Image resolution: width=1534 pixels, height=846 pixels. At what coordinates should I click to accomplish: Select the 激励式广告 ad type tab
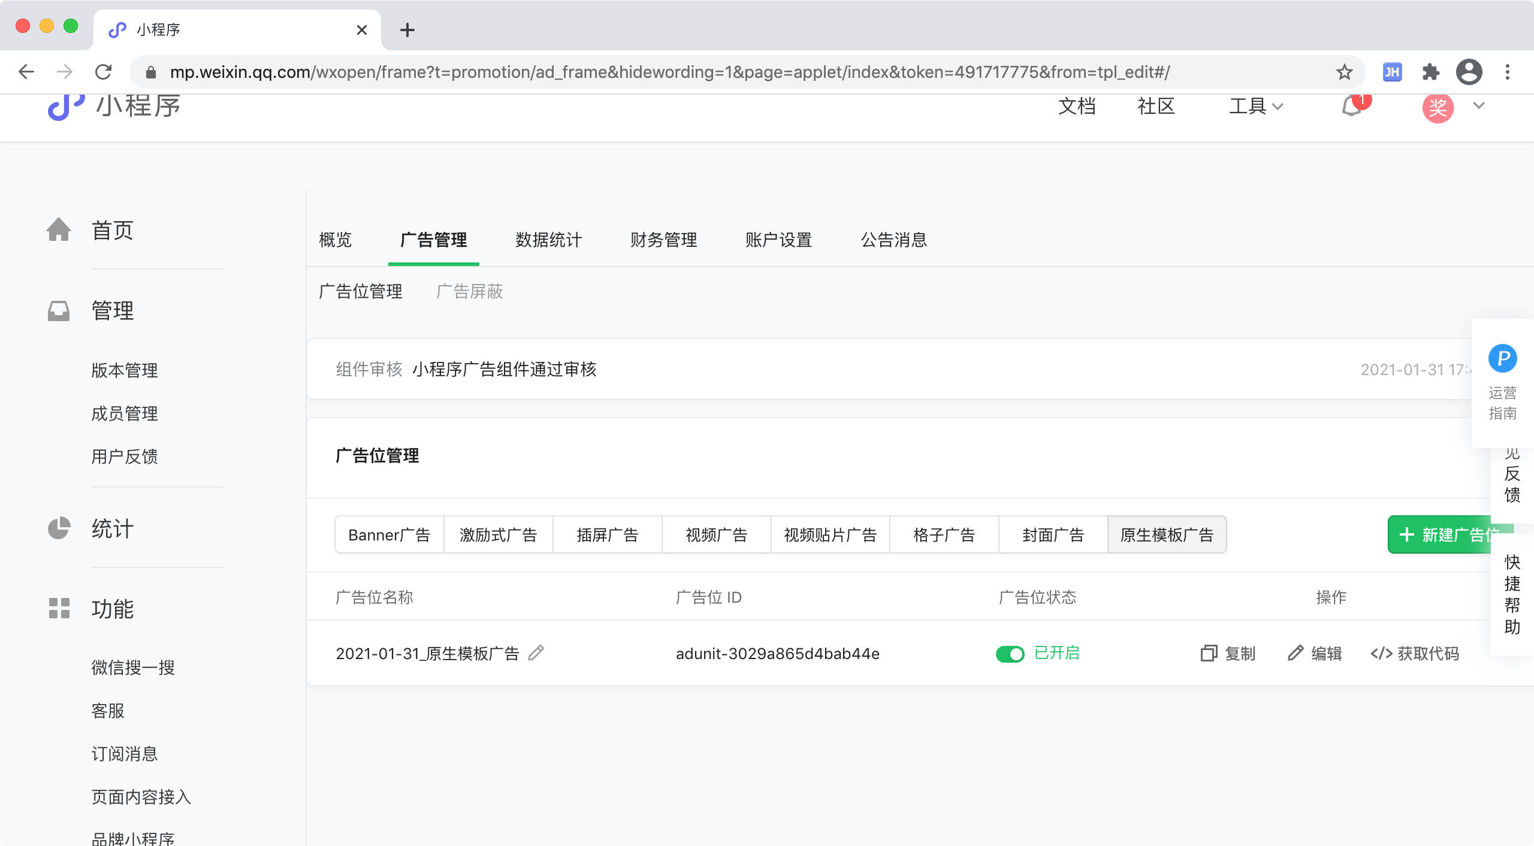[498, 534]
